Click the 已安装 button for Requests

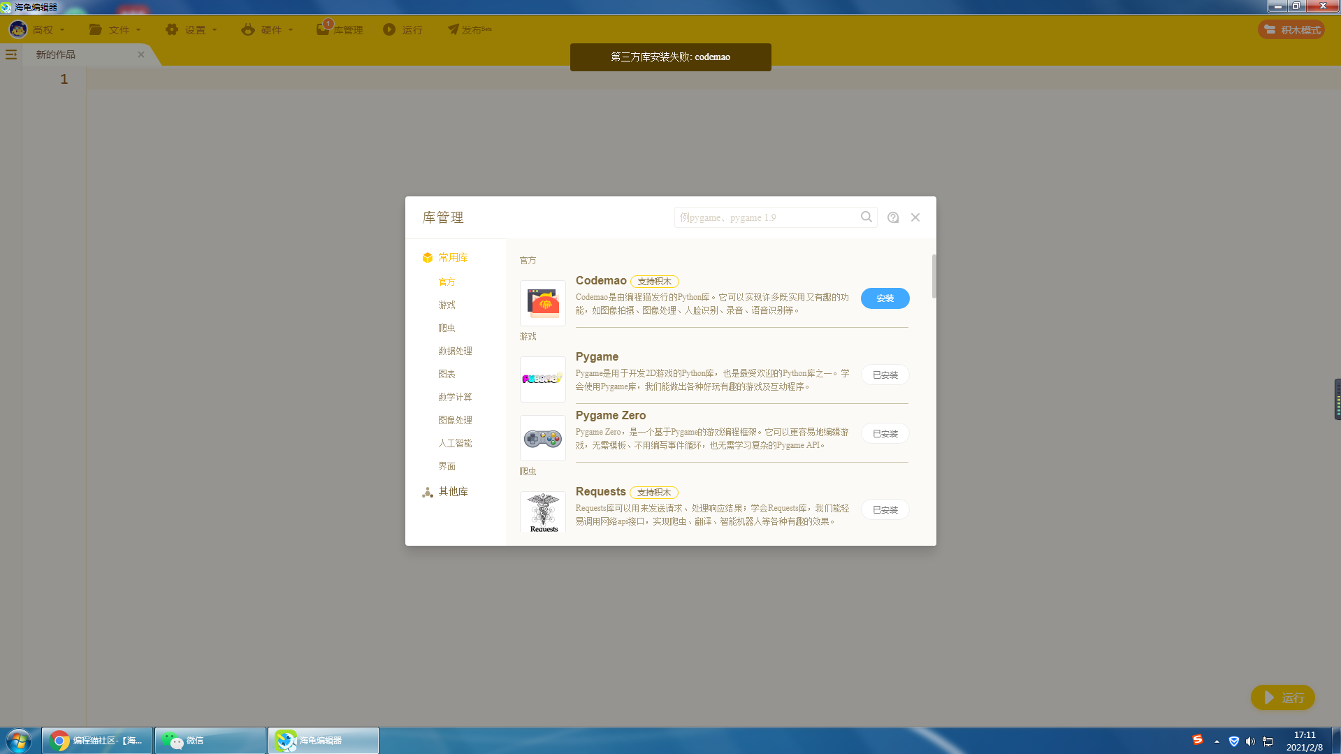click(x=885, y=509)
